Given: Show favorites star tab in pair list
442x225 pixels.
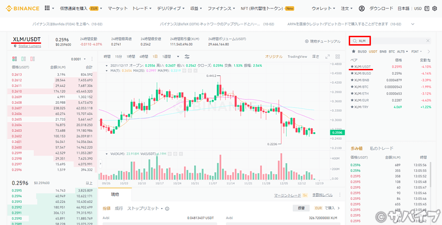Looking at the screenshot, I should (x=353, y=52).
